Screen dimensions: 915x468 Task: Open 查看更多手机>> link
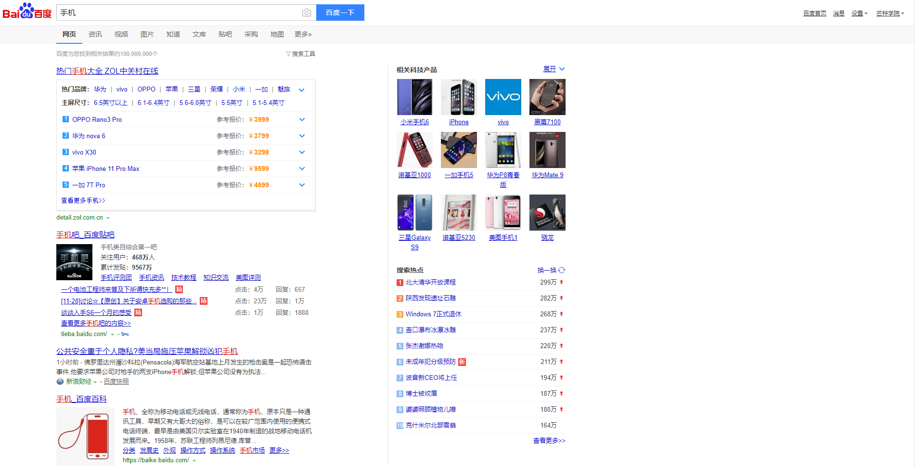click(83, 200)
